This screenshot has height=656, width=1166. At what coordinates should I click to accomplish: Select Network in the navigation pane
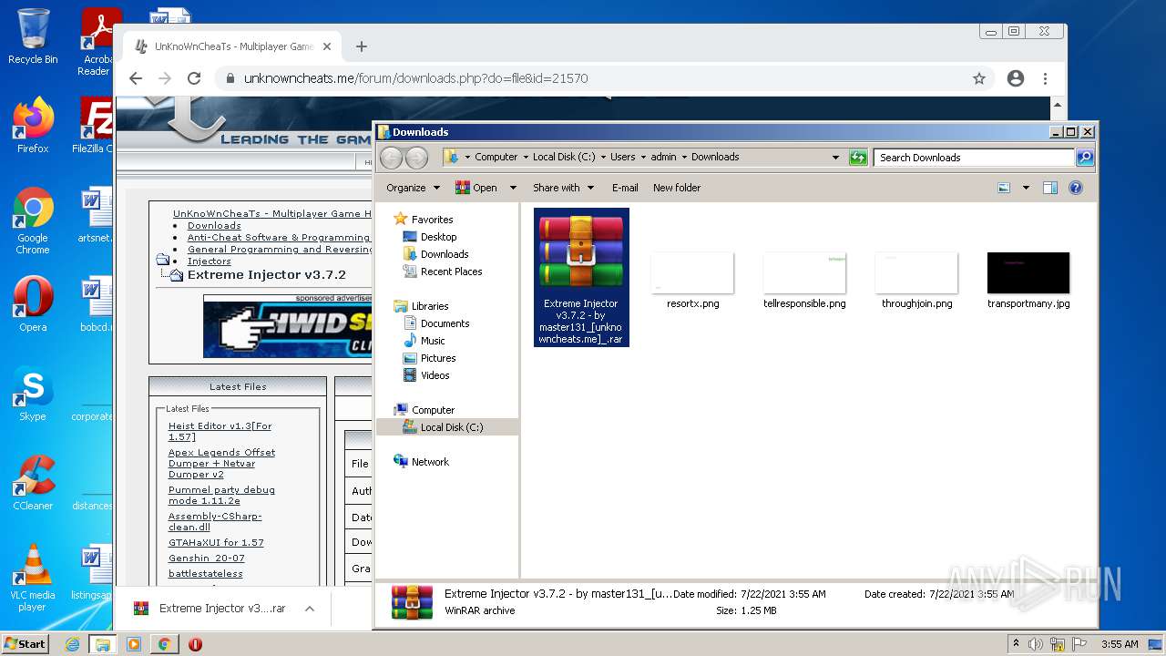tap(430, 462)
